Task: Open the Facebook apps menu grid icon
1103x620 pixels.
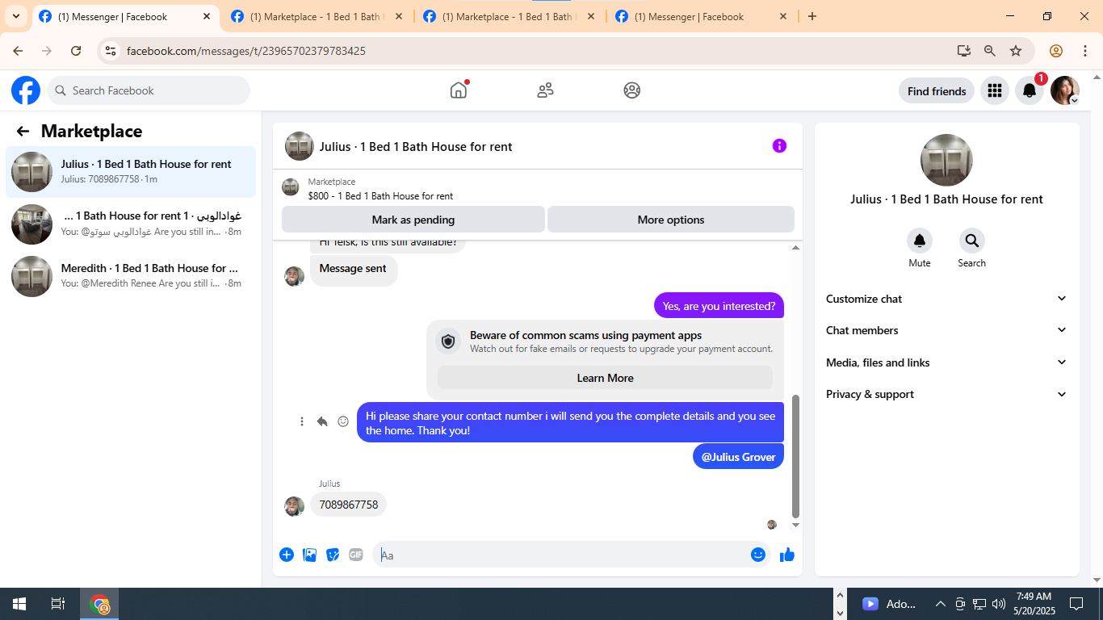Action: 995,90
